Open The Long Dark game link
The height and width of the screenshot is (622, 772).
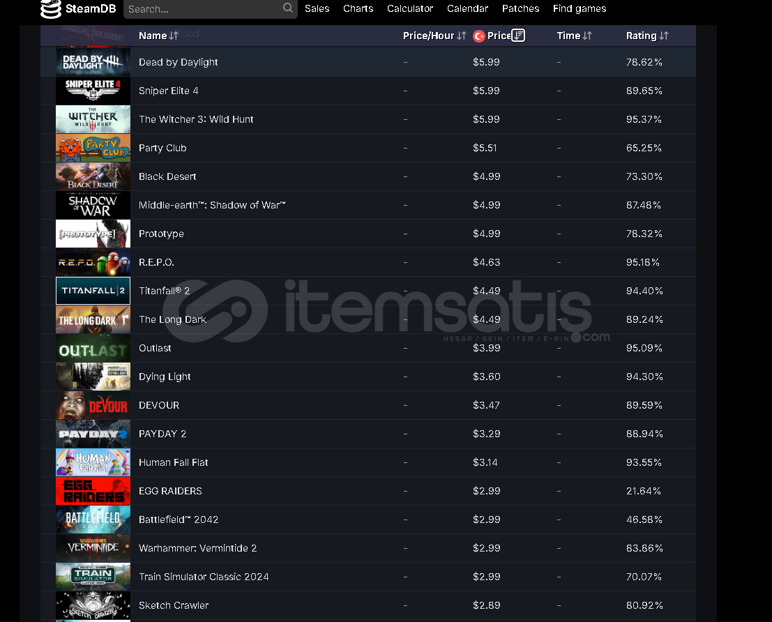click(172, 319)
